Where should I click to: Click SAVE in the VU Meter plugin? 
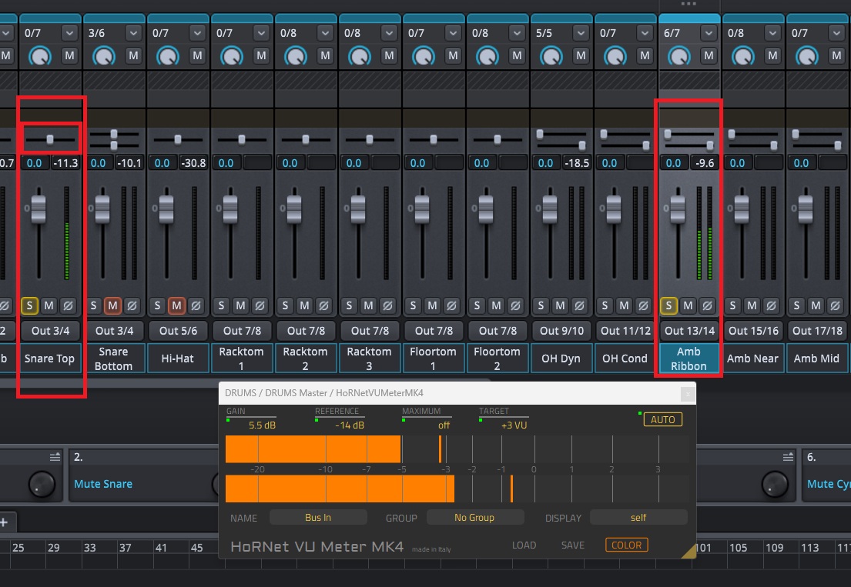572,545
